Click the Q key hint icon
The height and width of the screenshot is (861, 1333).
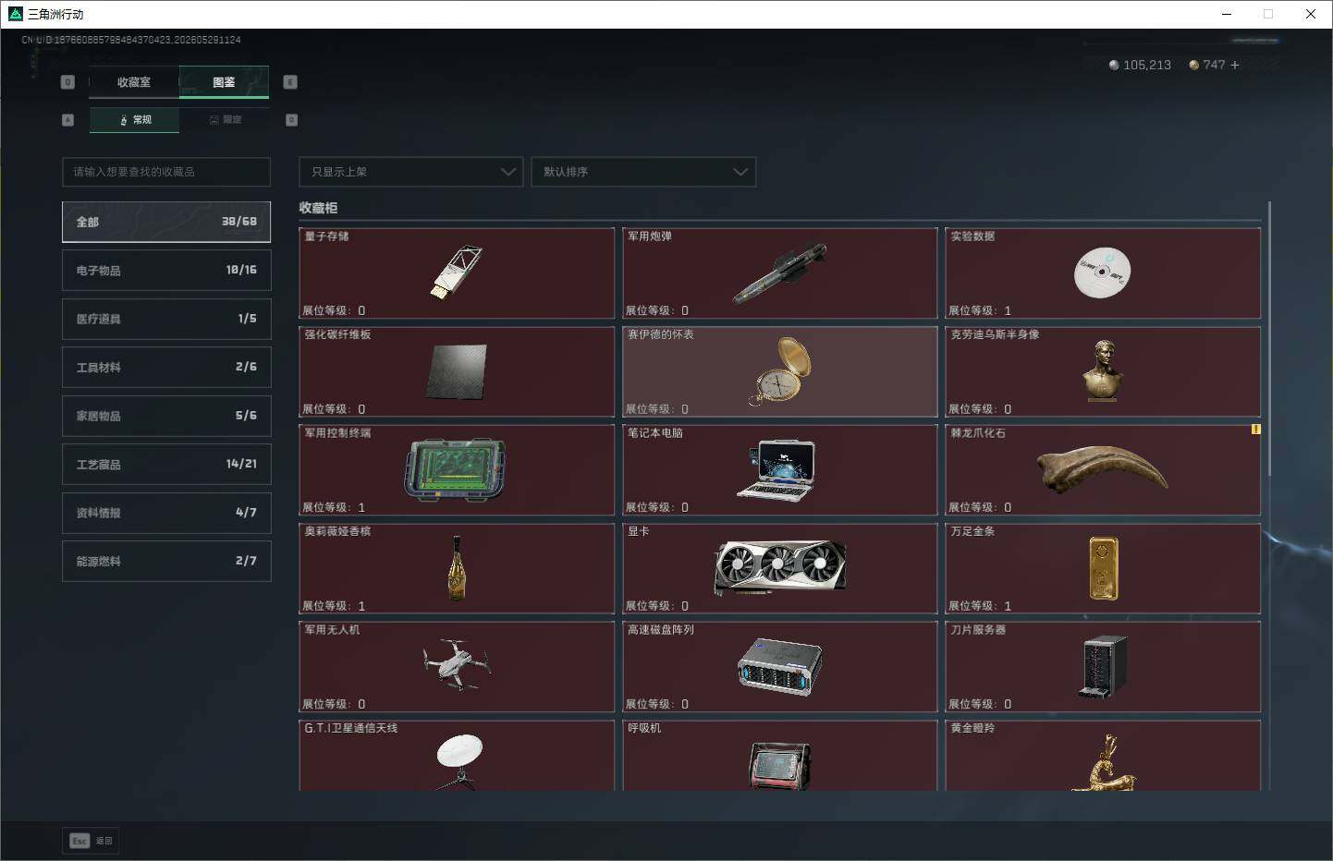click(x=67, y=82)
